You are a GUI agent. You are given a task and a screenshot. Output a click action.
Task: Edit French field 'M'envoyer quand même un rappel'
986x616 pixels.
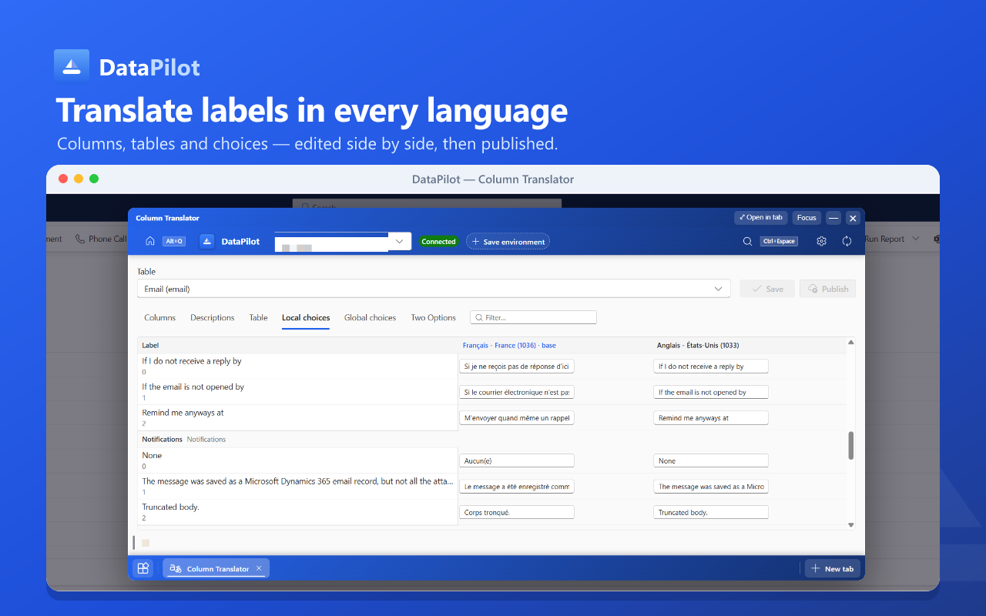(x=517, y=418)
